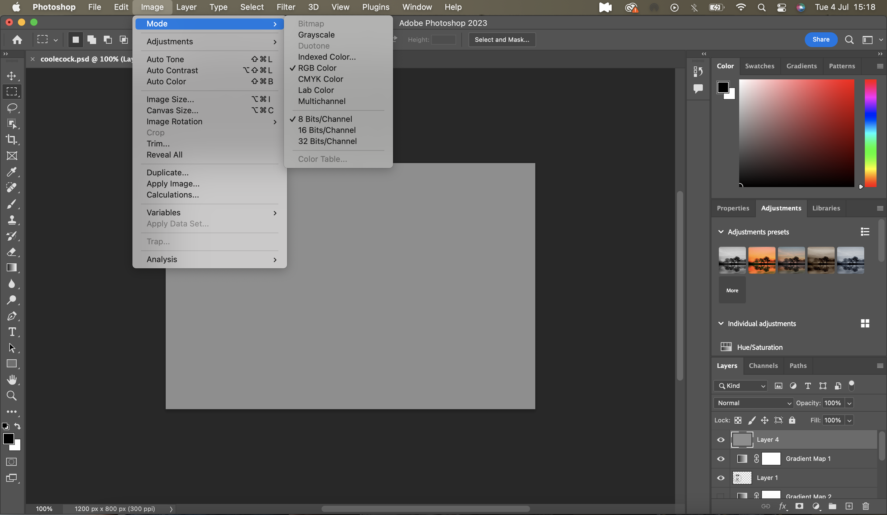The image size is (887, 515).
Task: Select the Crop tool
Action: pos(12,140)
